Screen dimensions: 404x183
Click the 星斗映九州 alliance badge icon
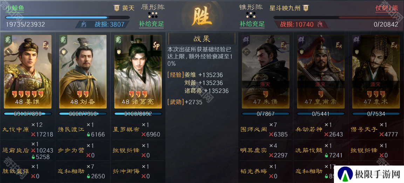306,8
